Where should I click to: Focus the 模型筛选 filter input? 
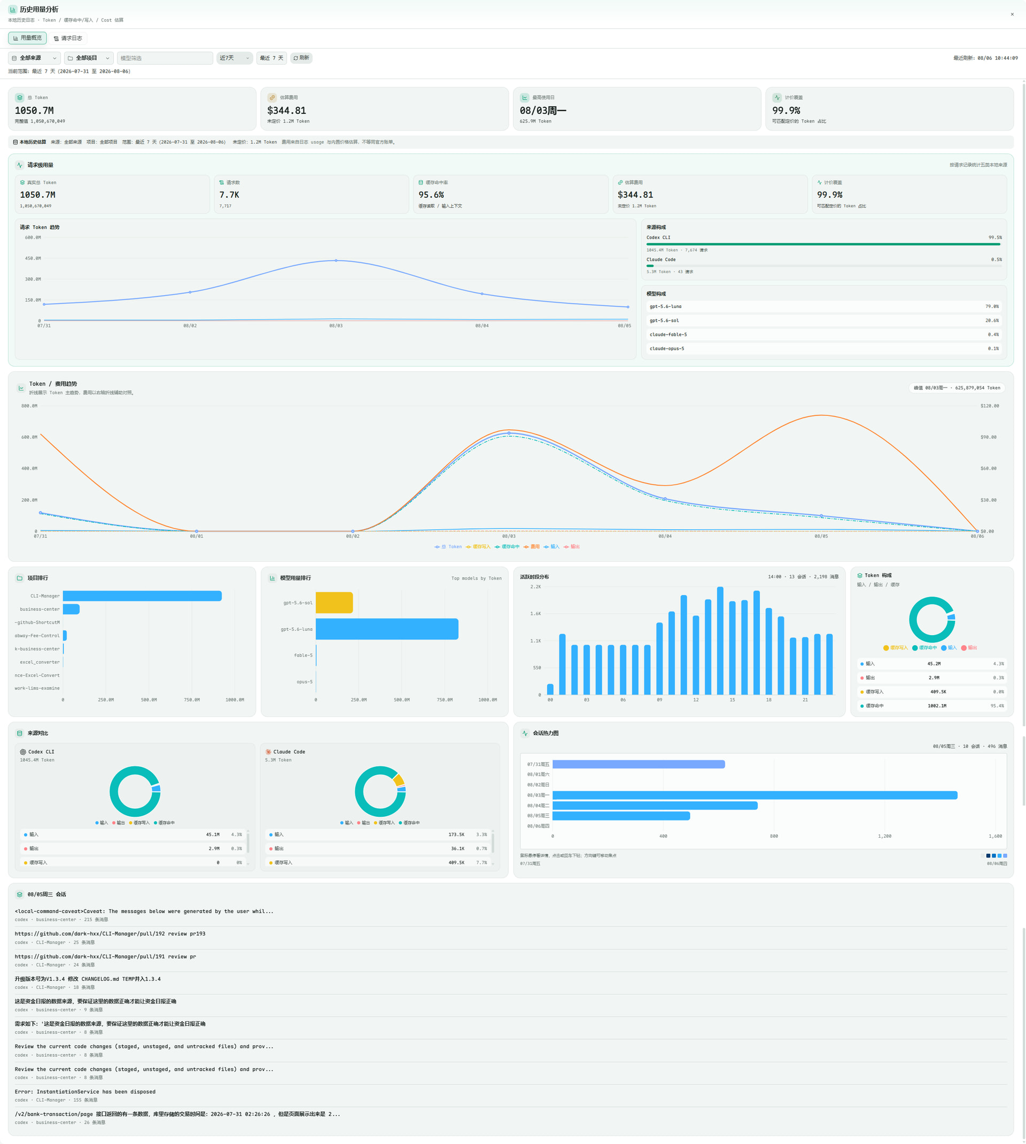165,58
